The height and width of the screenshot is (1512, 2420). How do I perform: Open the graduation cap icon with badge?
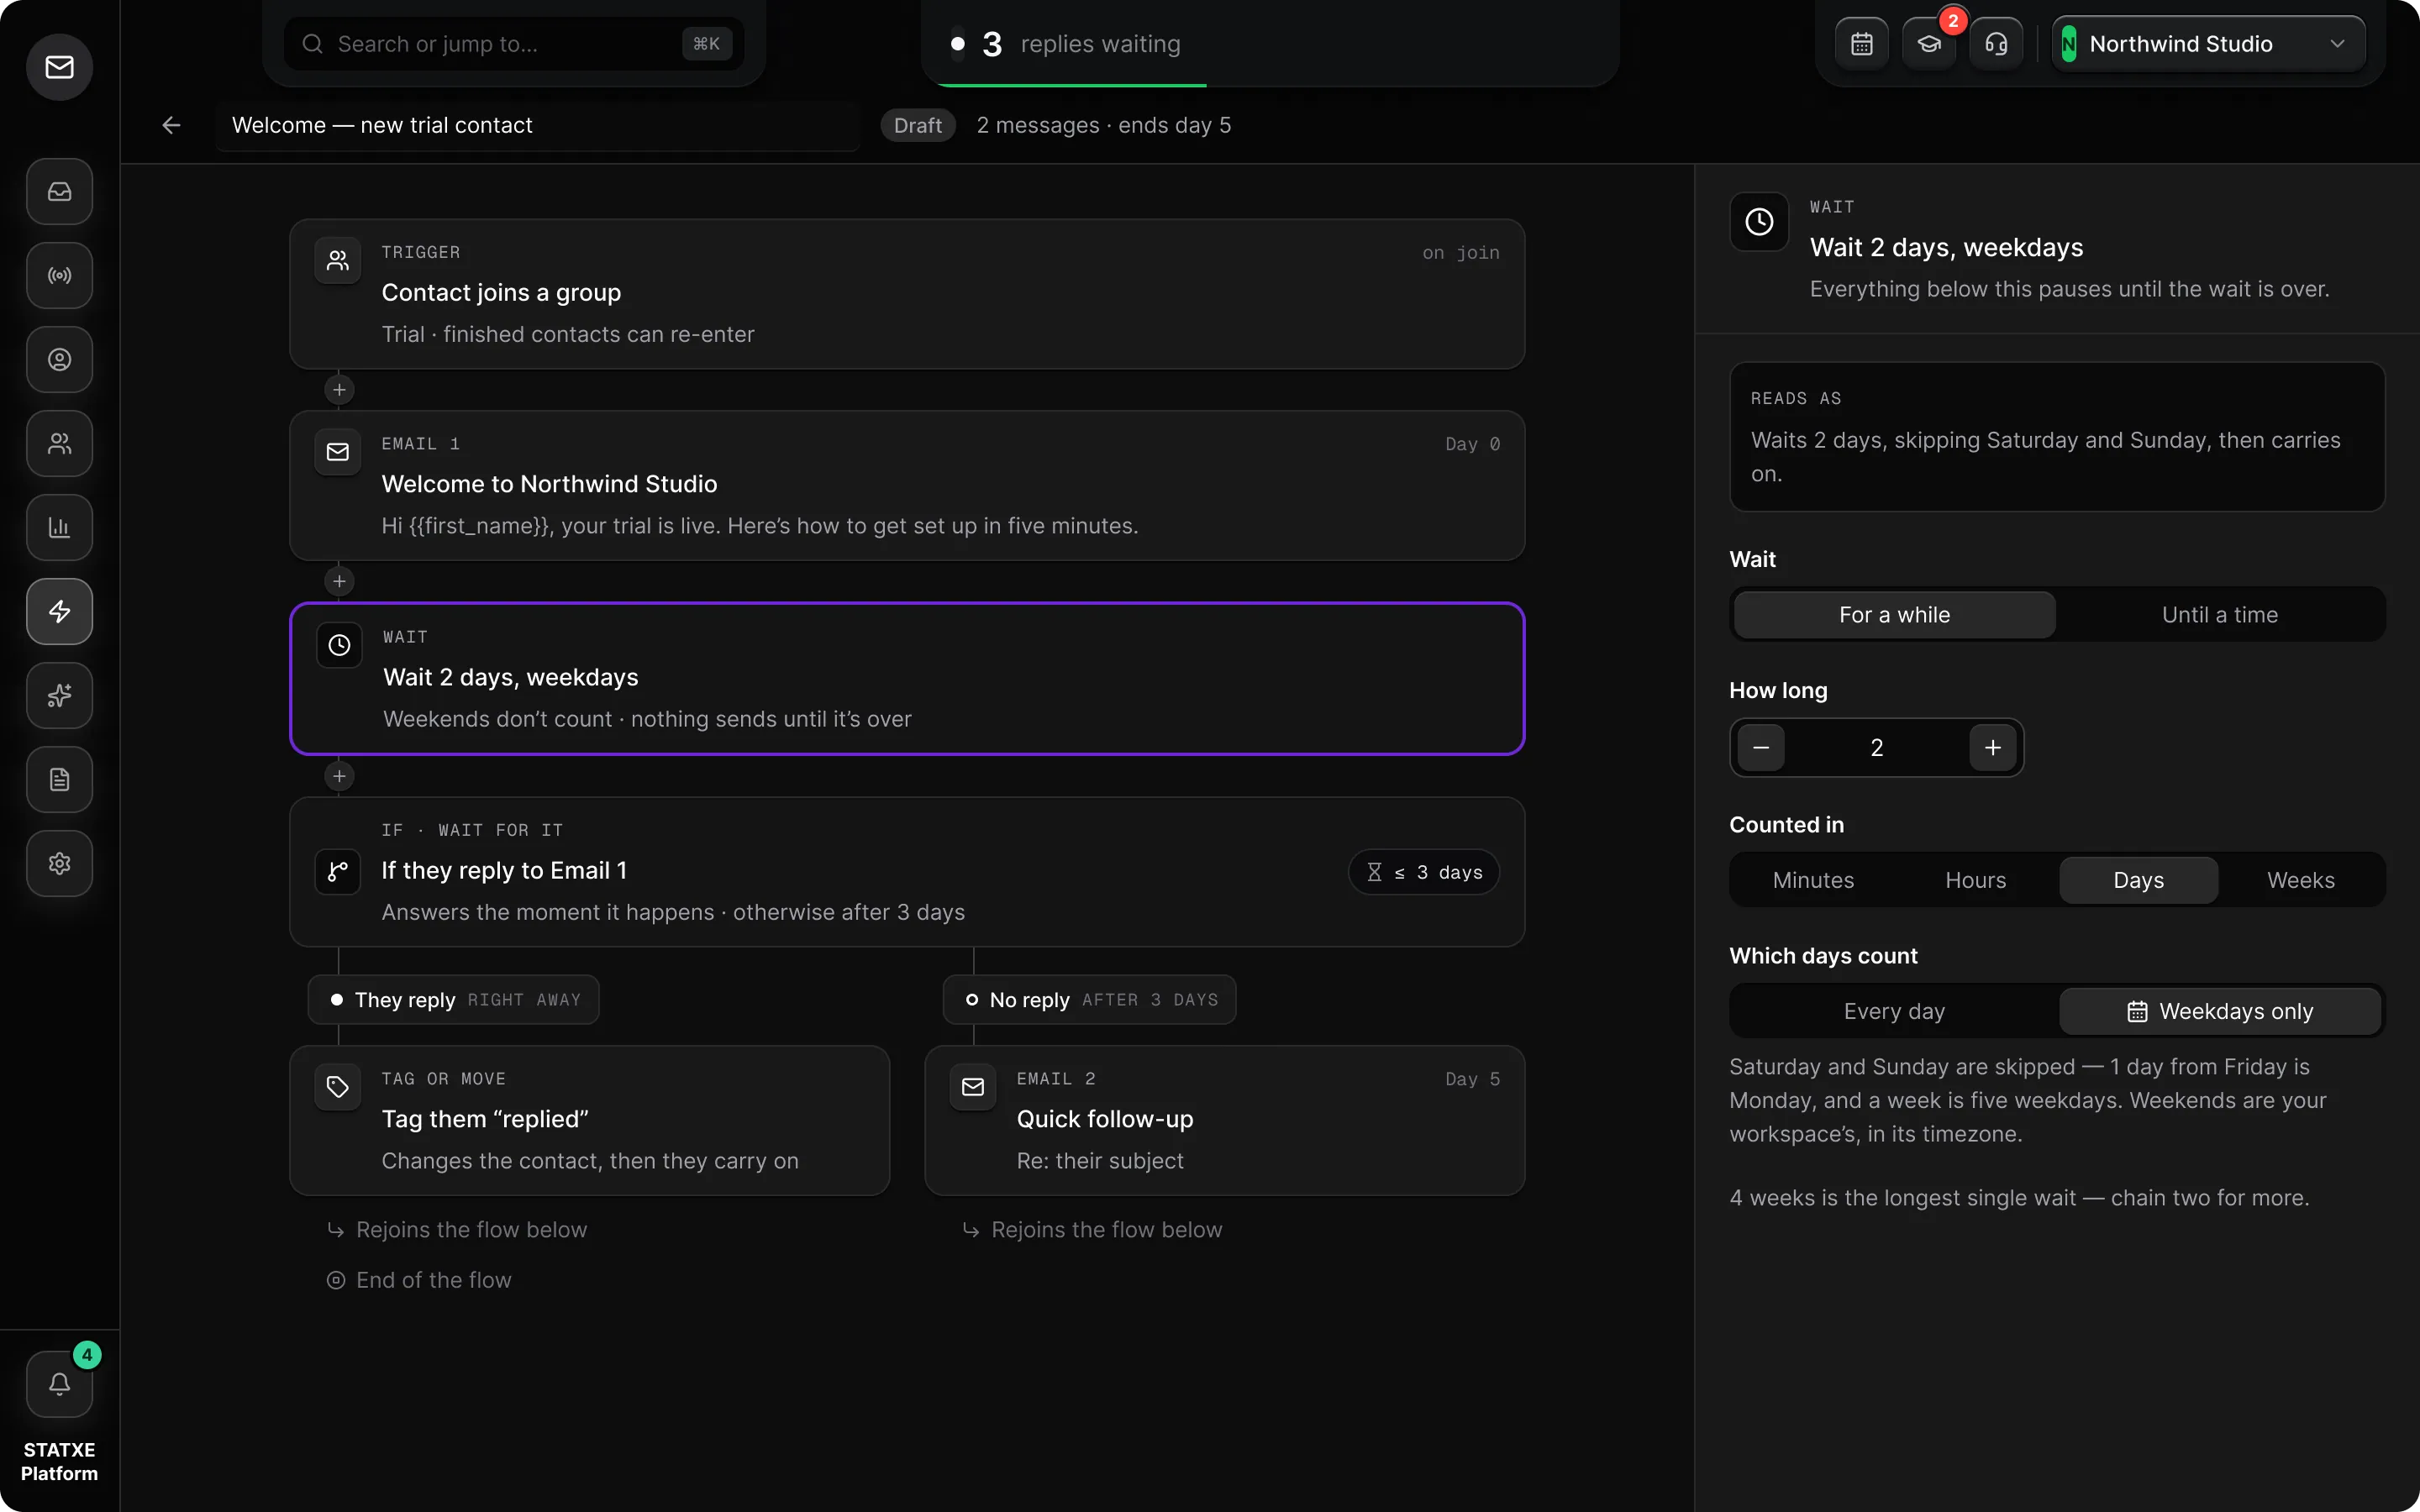1929,44
